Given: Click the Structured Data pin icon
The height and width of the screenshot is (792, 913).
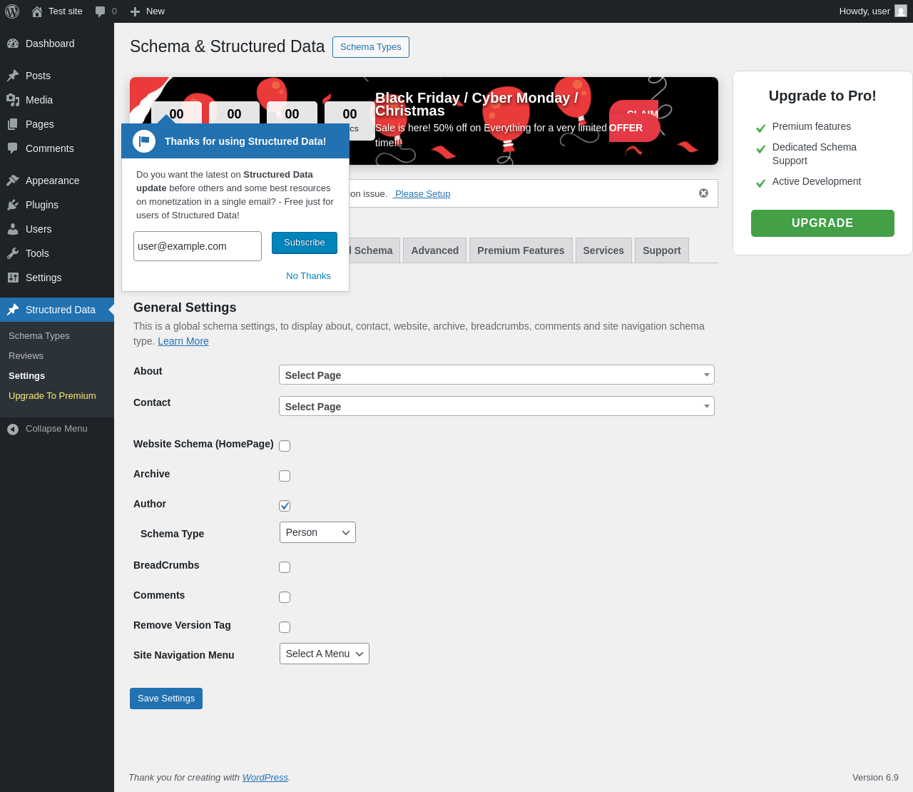Looking at the screenshot, I should click(13, 310).
